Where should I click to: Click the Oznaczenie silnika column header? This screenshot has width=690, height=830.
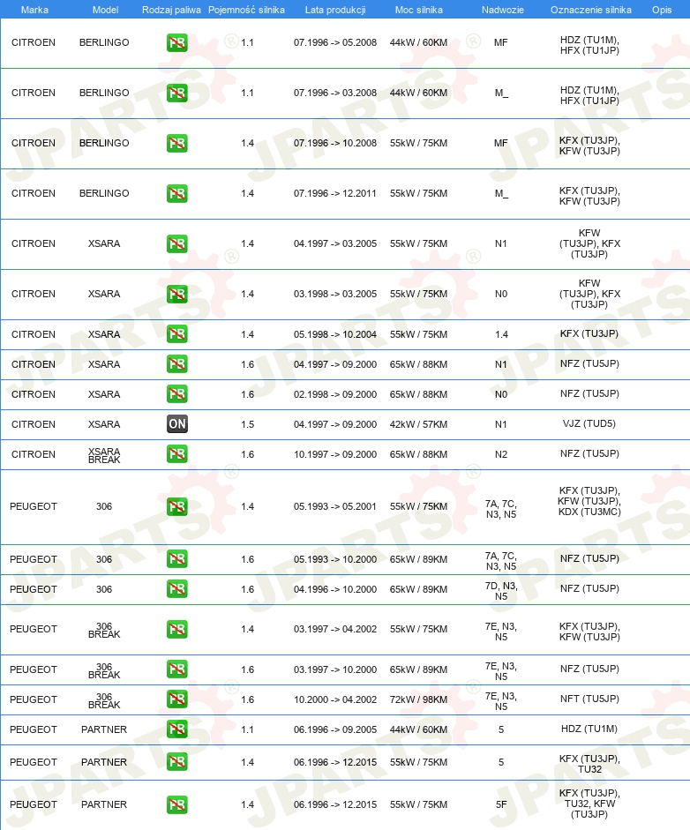[591, 10]
